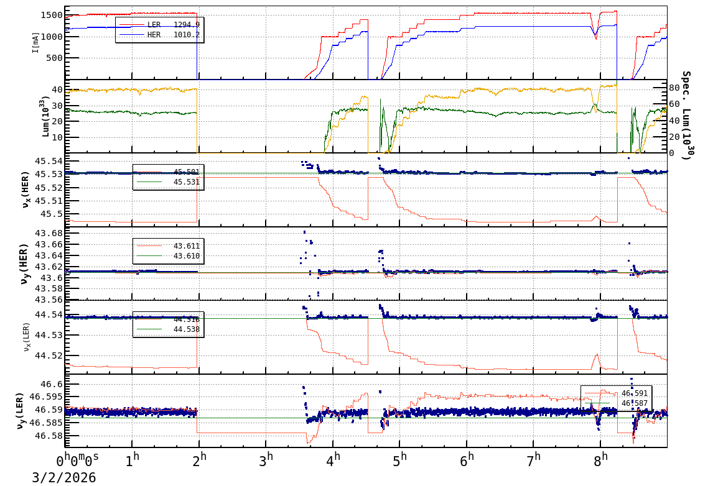Click the 43.610 legend value
Viewport: 718px width, 486px height.
pos(187,256)
